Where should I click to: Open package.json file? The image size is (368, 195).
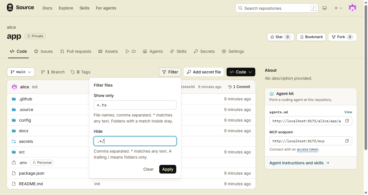coord(32,173)
